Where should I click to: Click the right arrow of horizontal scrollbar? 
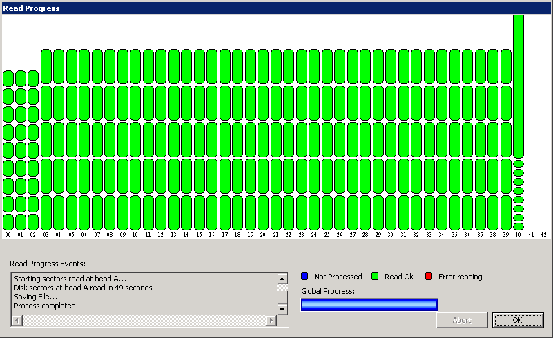pyautogui.click(x=271, y=321)
